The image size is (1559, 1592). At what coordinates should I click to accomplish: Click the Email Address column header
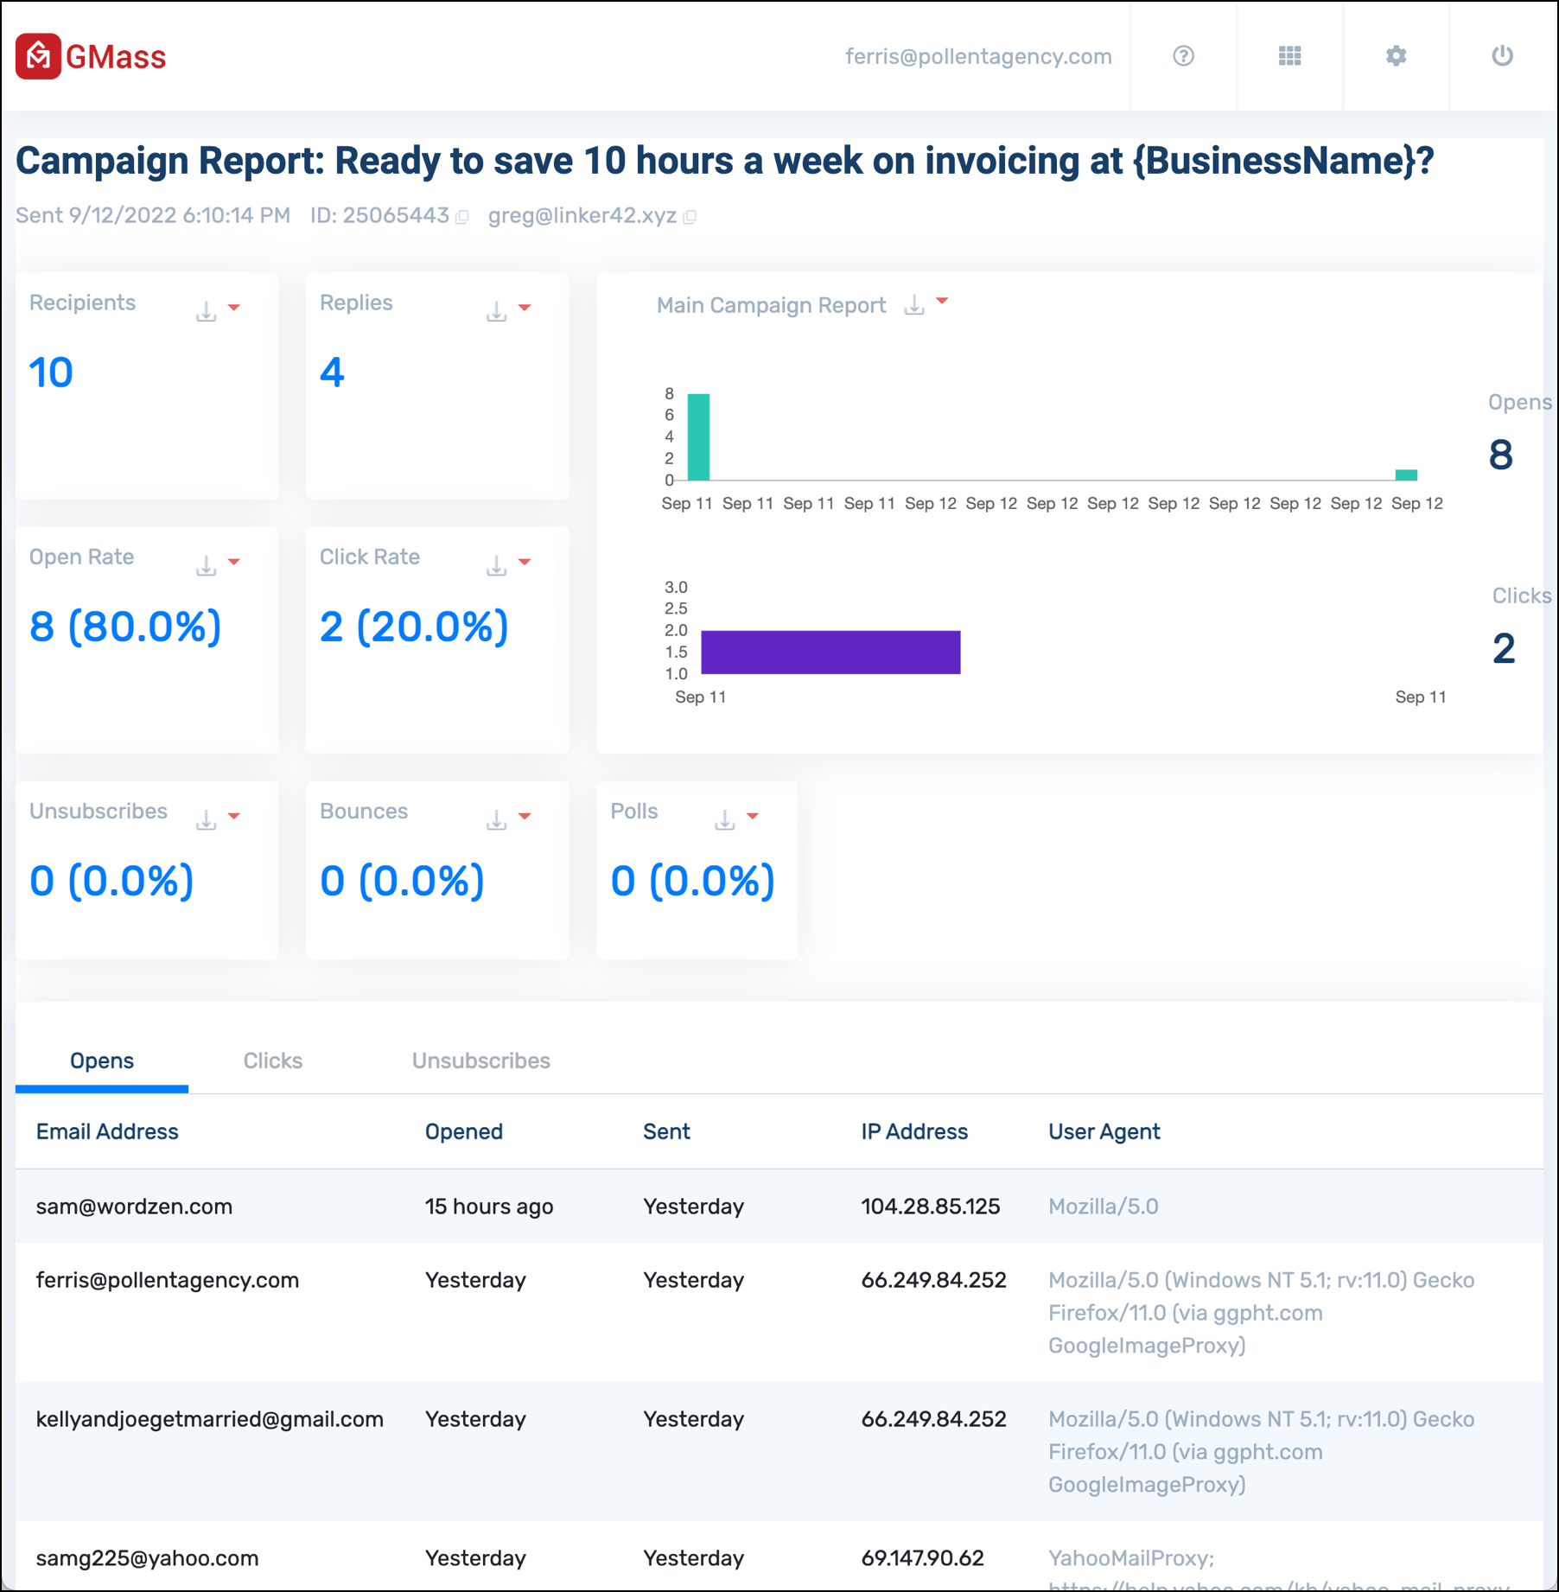pos(107,1131)
